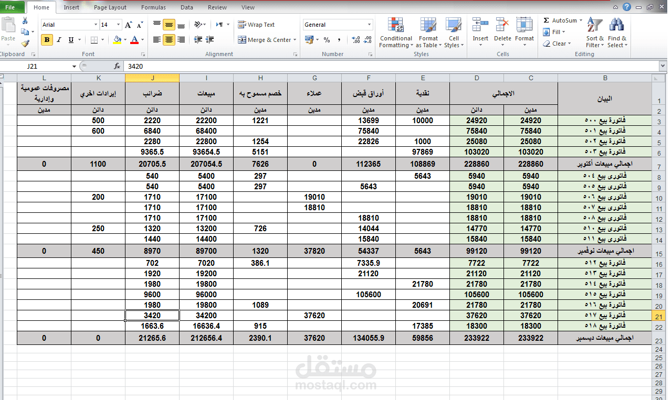Click Increase Decimal icon

pos(355,40)
